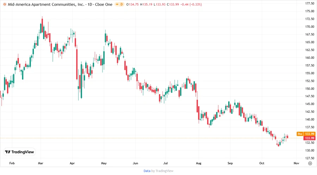Click the 152.50 price axis label

(x=310, y=81)
